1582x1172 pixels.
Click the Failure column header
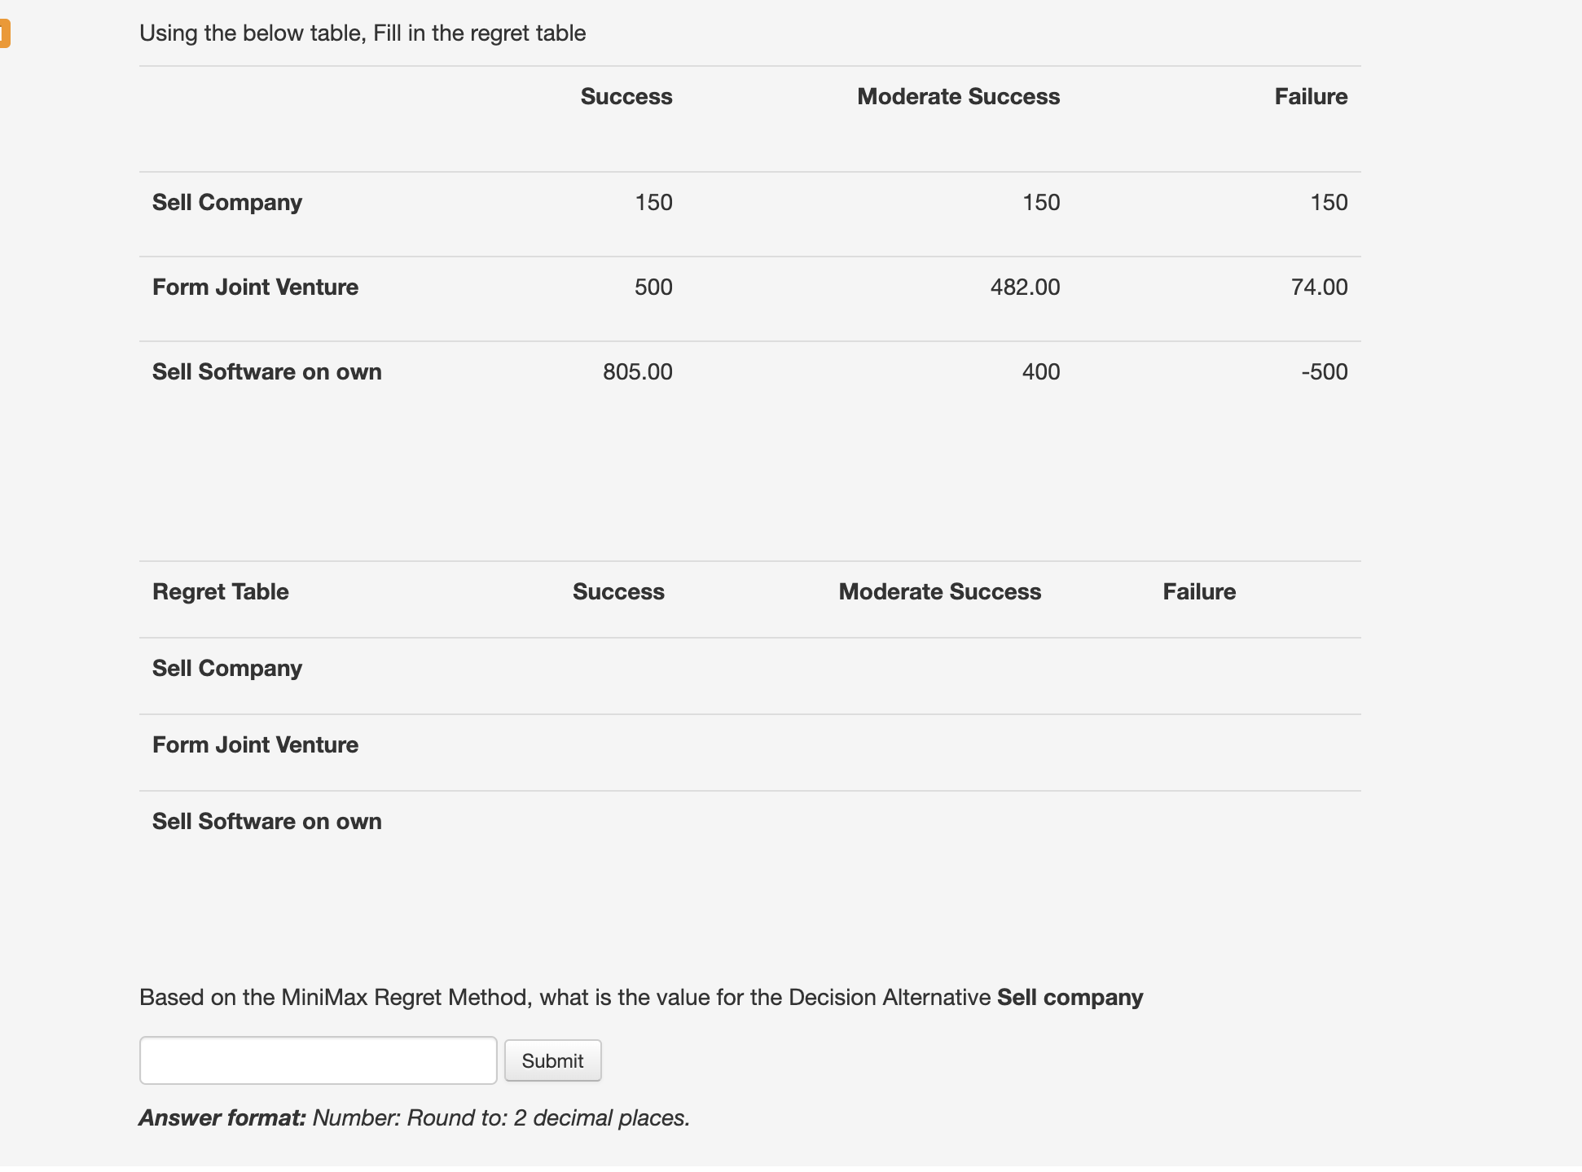(1311, 96)
